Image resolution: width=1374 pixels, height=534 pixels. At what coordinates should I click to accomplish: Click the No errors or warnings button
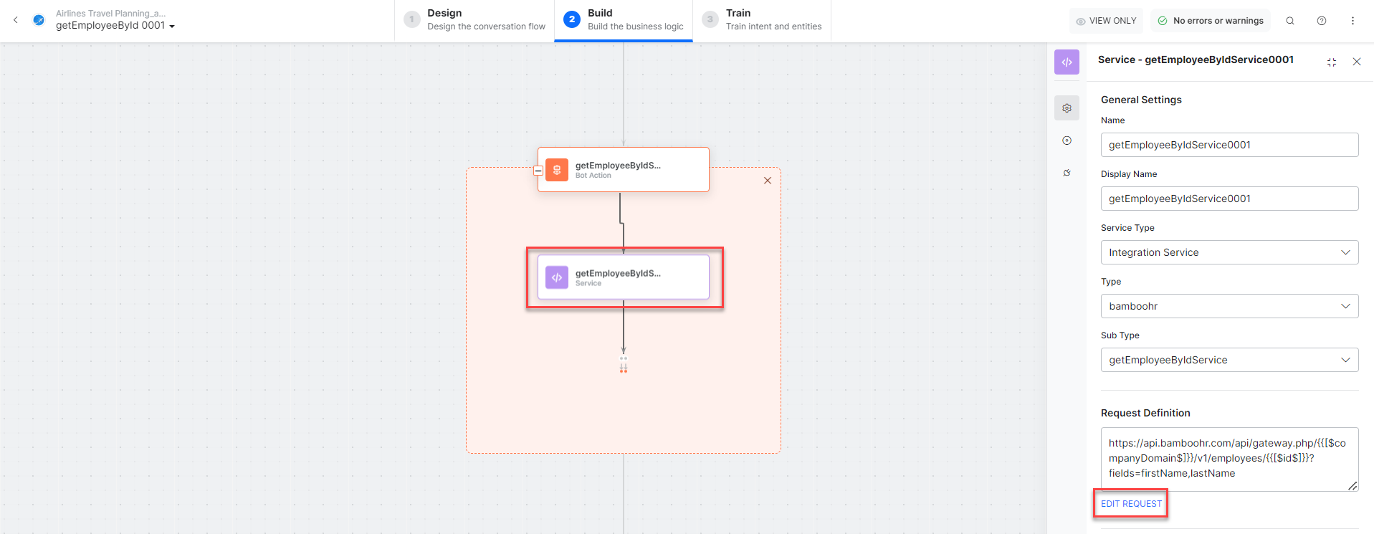point(1210,21)
